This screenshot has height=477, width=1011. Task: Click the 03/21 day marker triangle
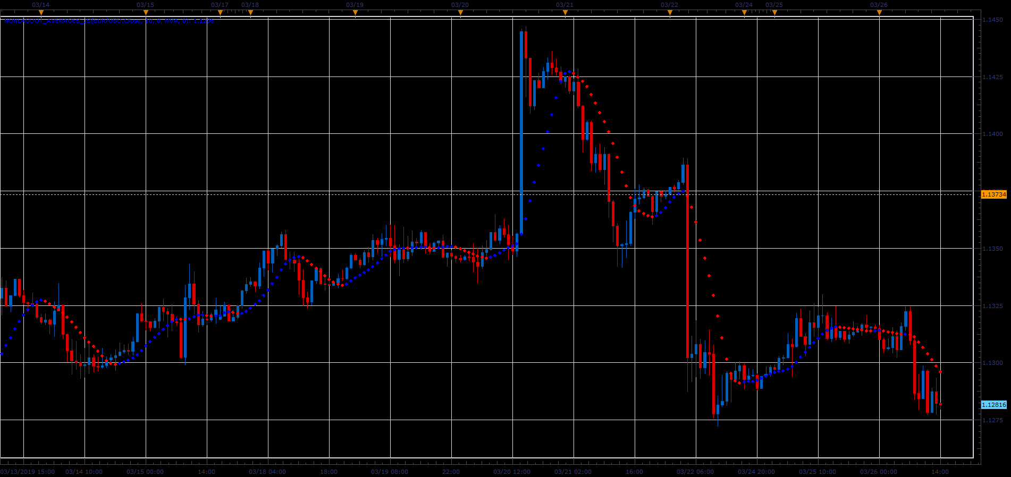coord(565,13)
